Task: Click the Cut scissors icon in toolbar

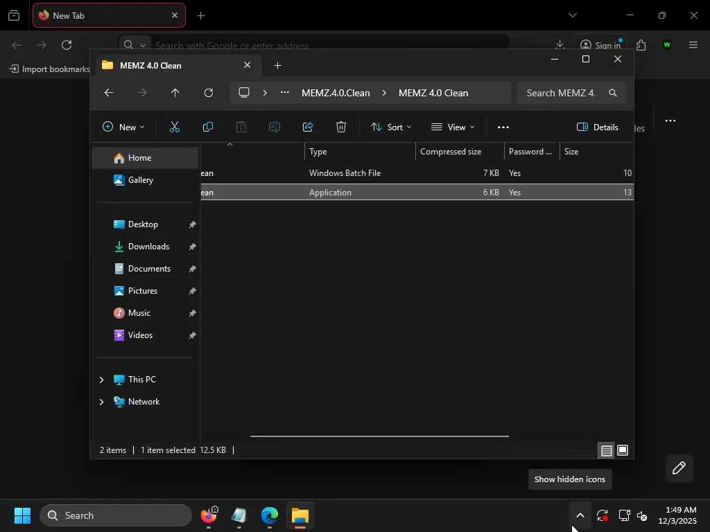Action: 175,127
